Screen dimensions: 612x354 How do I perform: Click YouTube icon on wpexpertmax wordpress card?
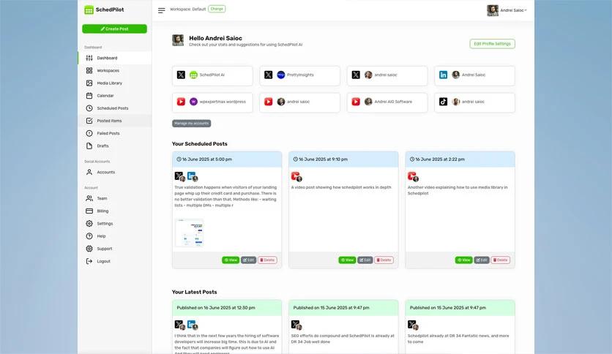(x=181, y=102)
